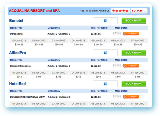Click the AlliedPro blue question mark icon
The height and width of the screenshot is (116, 160).
coord(105,53)
